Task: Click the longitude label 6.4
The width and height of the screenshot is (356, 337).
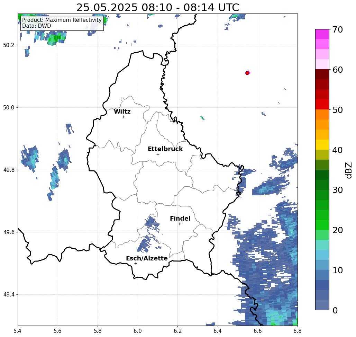Action: tap(218, 331)
